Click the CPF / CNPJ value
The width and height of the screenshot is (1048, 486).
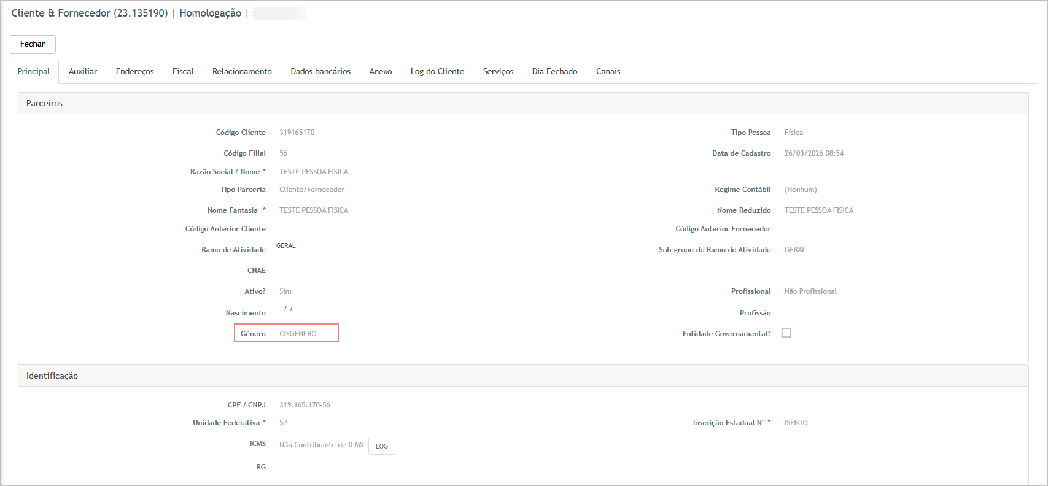coord(305,405)
